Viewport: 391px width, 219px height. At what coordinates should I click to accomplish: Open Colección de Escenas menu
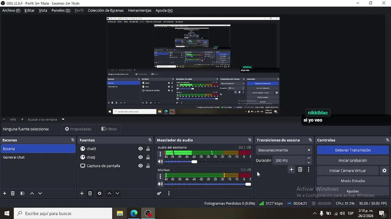click(x=106, y=10)
